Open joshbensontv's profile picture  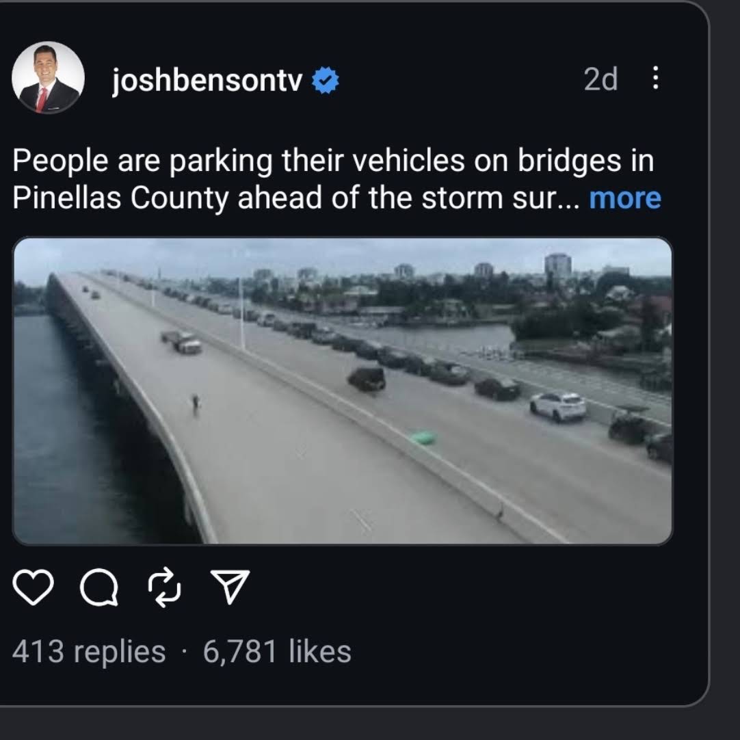48,78
